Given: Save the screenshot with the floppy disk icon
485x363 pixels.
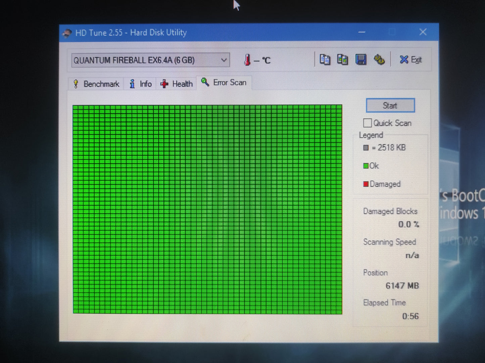Looking at the screenshot, I should point(360,59).
